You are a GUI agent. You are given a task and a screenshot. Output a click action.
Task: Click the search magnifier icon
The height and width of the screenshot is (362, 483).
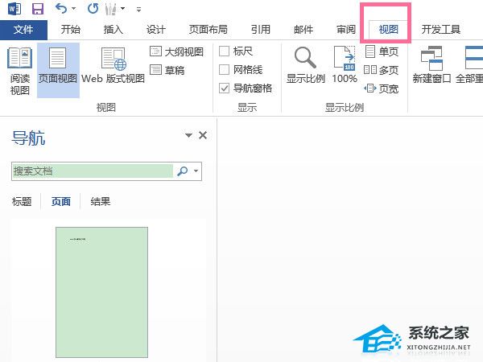tap(183, 171)
